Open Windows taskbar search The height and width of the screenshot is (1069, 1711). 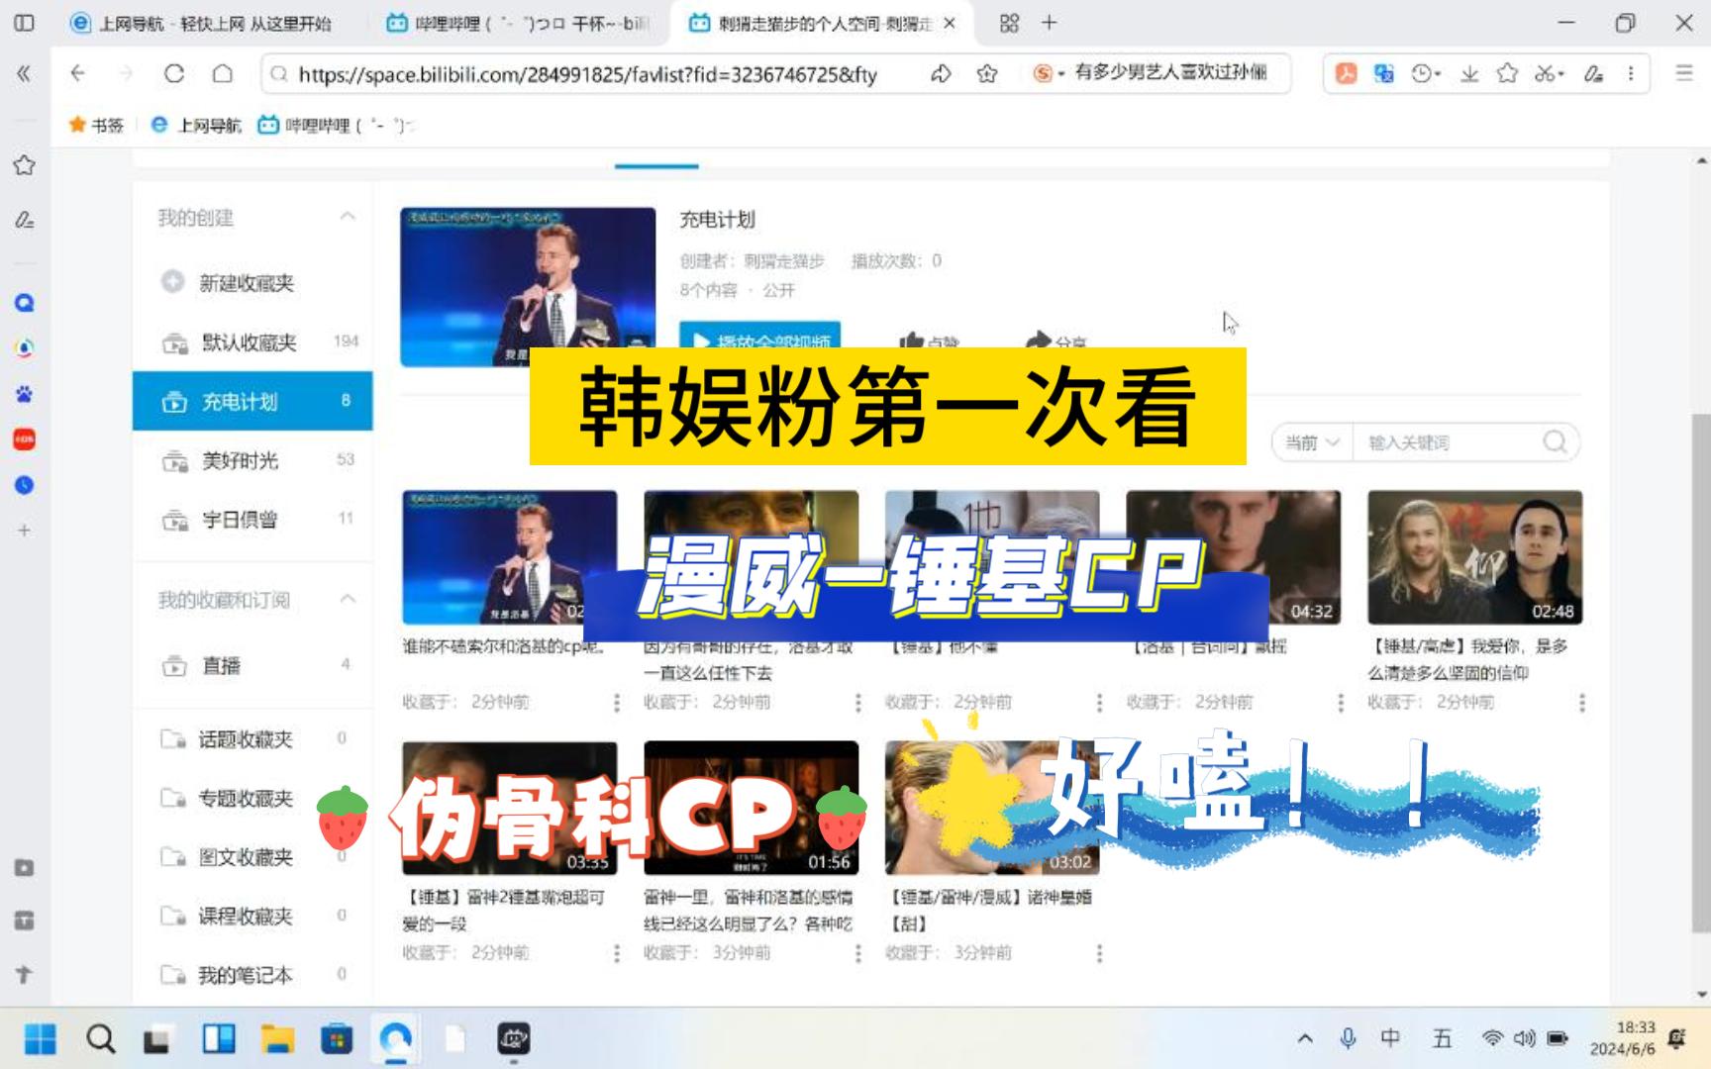[100, 1039]
